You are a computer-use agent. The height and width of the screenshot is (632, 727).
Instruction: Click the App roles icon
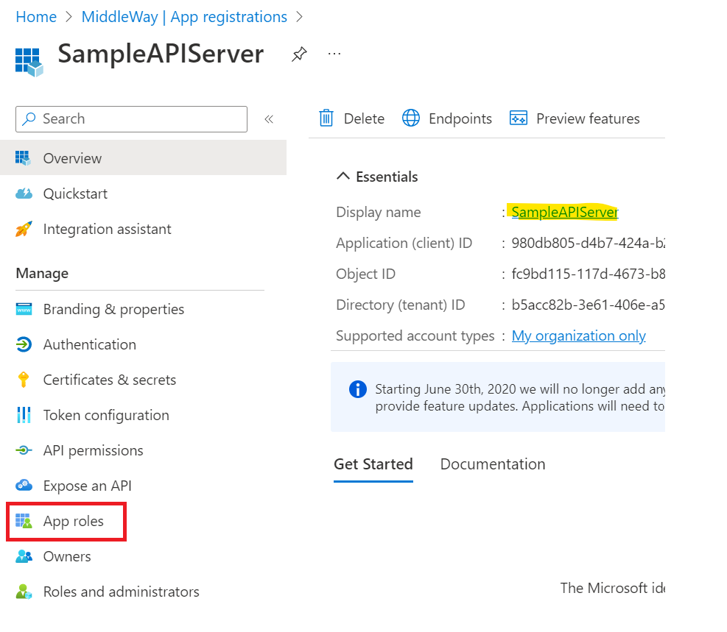coord(24,522)
